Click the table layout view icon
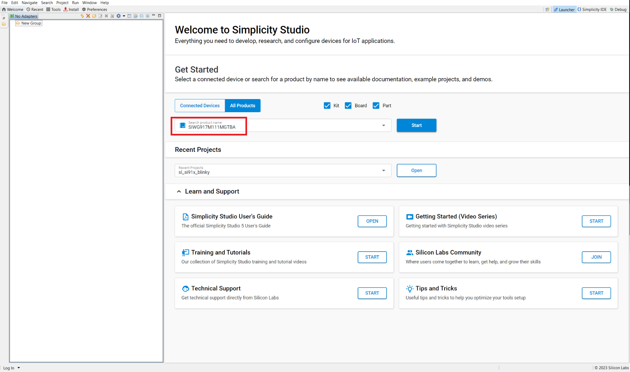This screenshot has height=372, width=630. (129, 16)
